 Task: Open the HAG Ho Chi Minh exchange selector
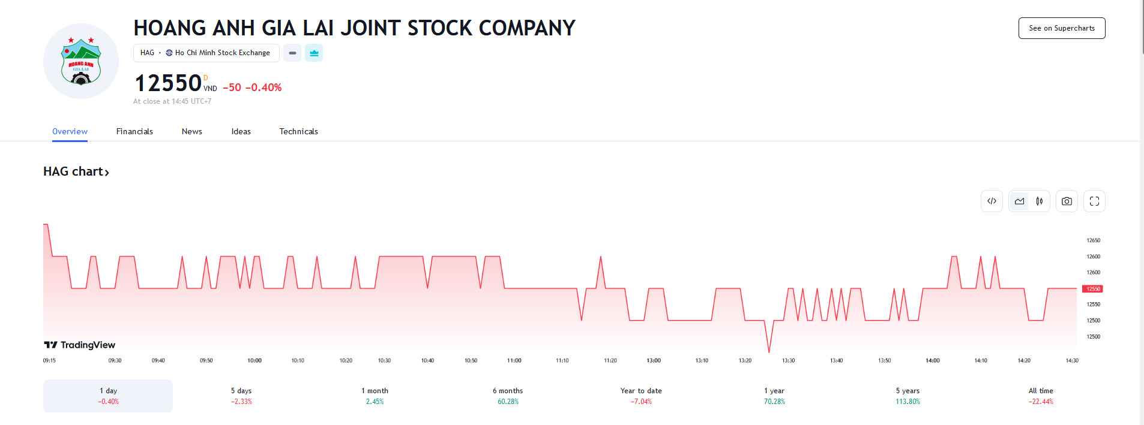(206, 53)
